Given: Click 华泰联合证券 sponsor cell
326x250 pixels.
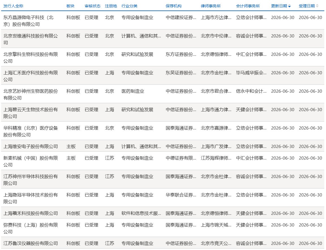Looking at the screenshot, I should (181, 195).
